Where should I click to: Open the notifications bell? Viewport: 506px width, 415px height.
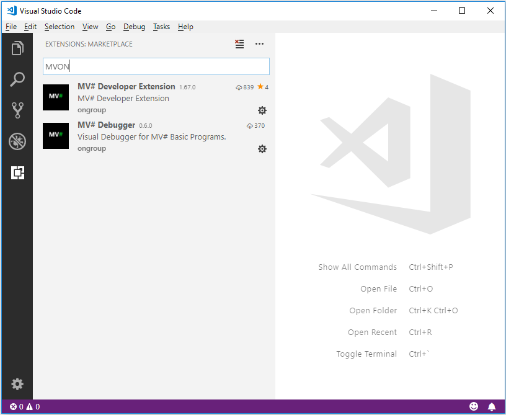click(492, 407)
